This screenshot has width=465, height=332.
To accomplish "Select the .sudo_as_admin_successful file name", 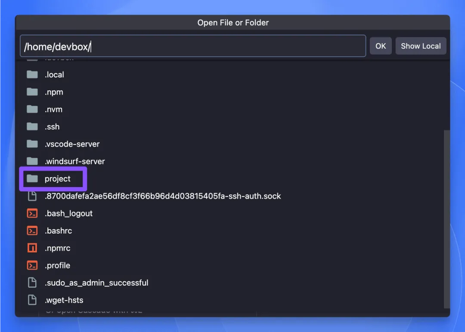I will pyautogui.click(x=96, y=283).
